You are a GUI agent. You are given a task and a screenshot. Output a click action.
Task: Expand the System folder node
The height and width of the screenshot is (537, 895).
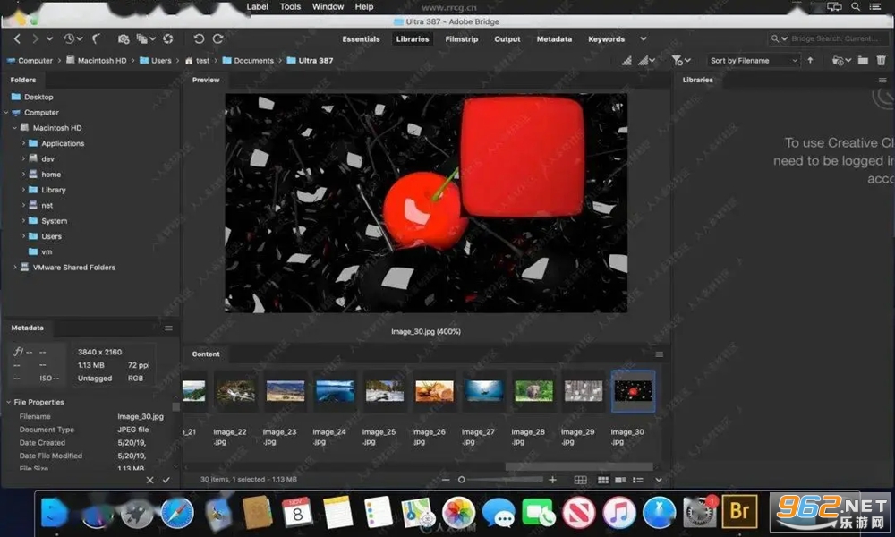pos(23,220)
